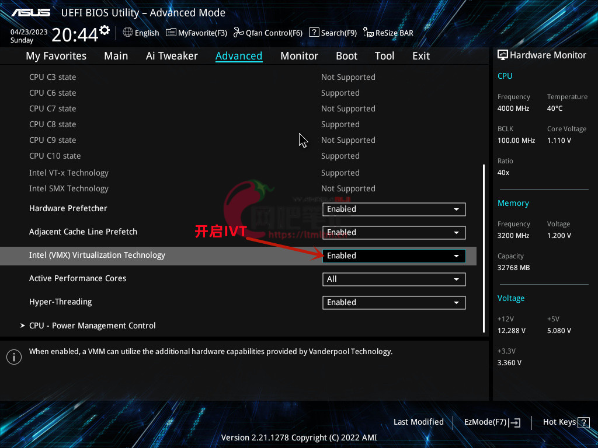Click the 04/23/2023 date text
Viewport: 598px width, 448px height.
pos(29,32)
